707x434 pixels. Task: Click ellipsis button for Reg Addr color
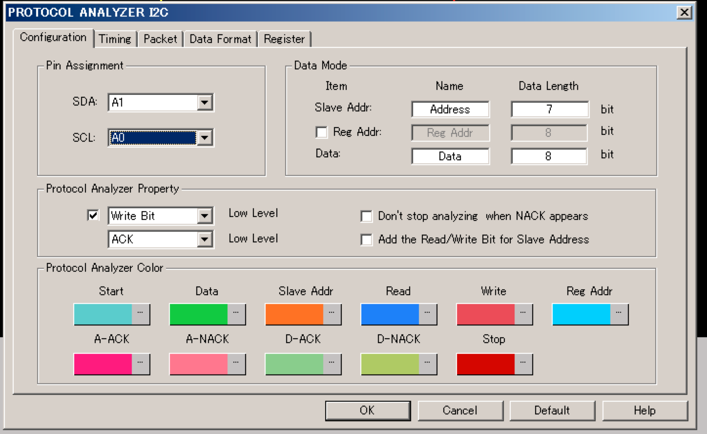click(619, 314)
